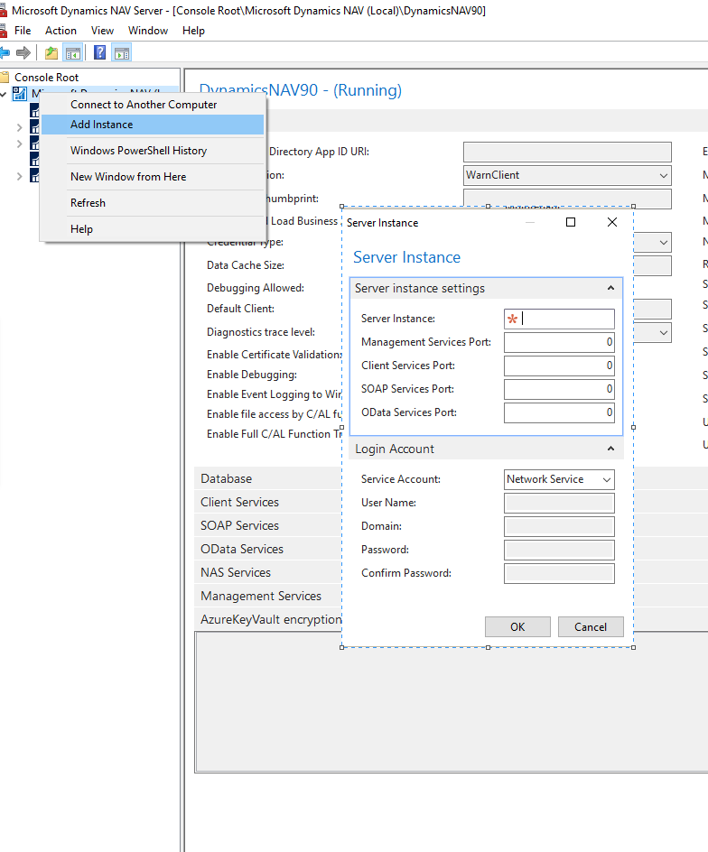Click the SOAP Services Port field

[559, 389]
